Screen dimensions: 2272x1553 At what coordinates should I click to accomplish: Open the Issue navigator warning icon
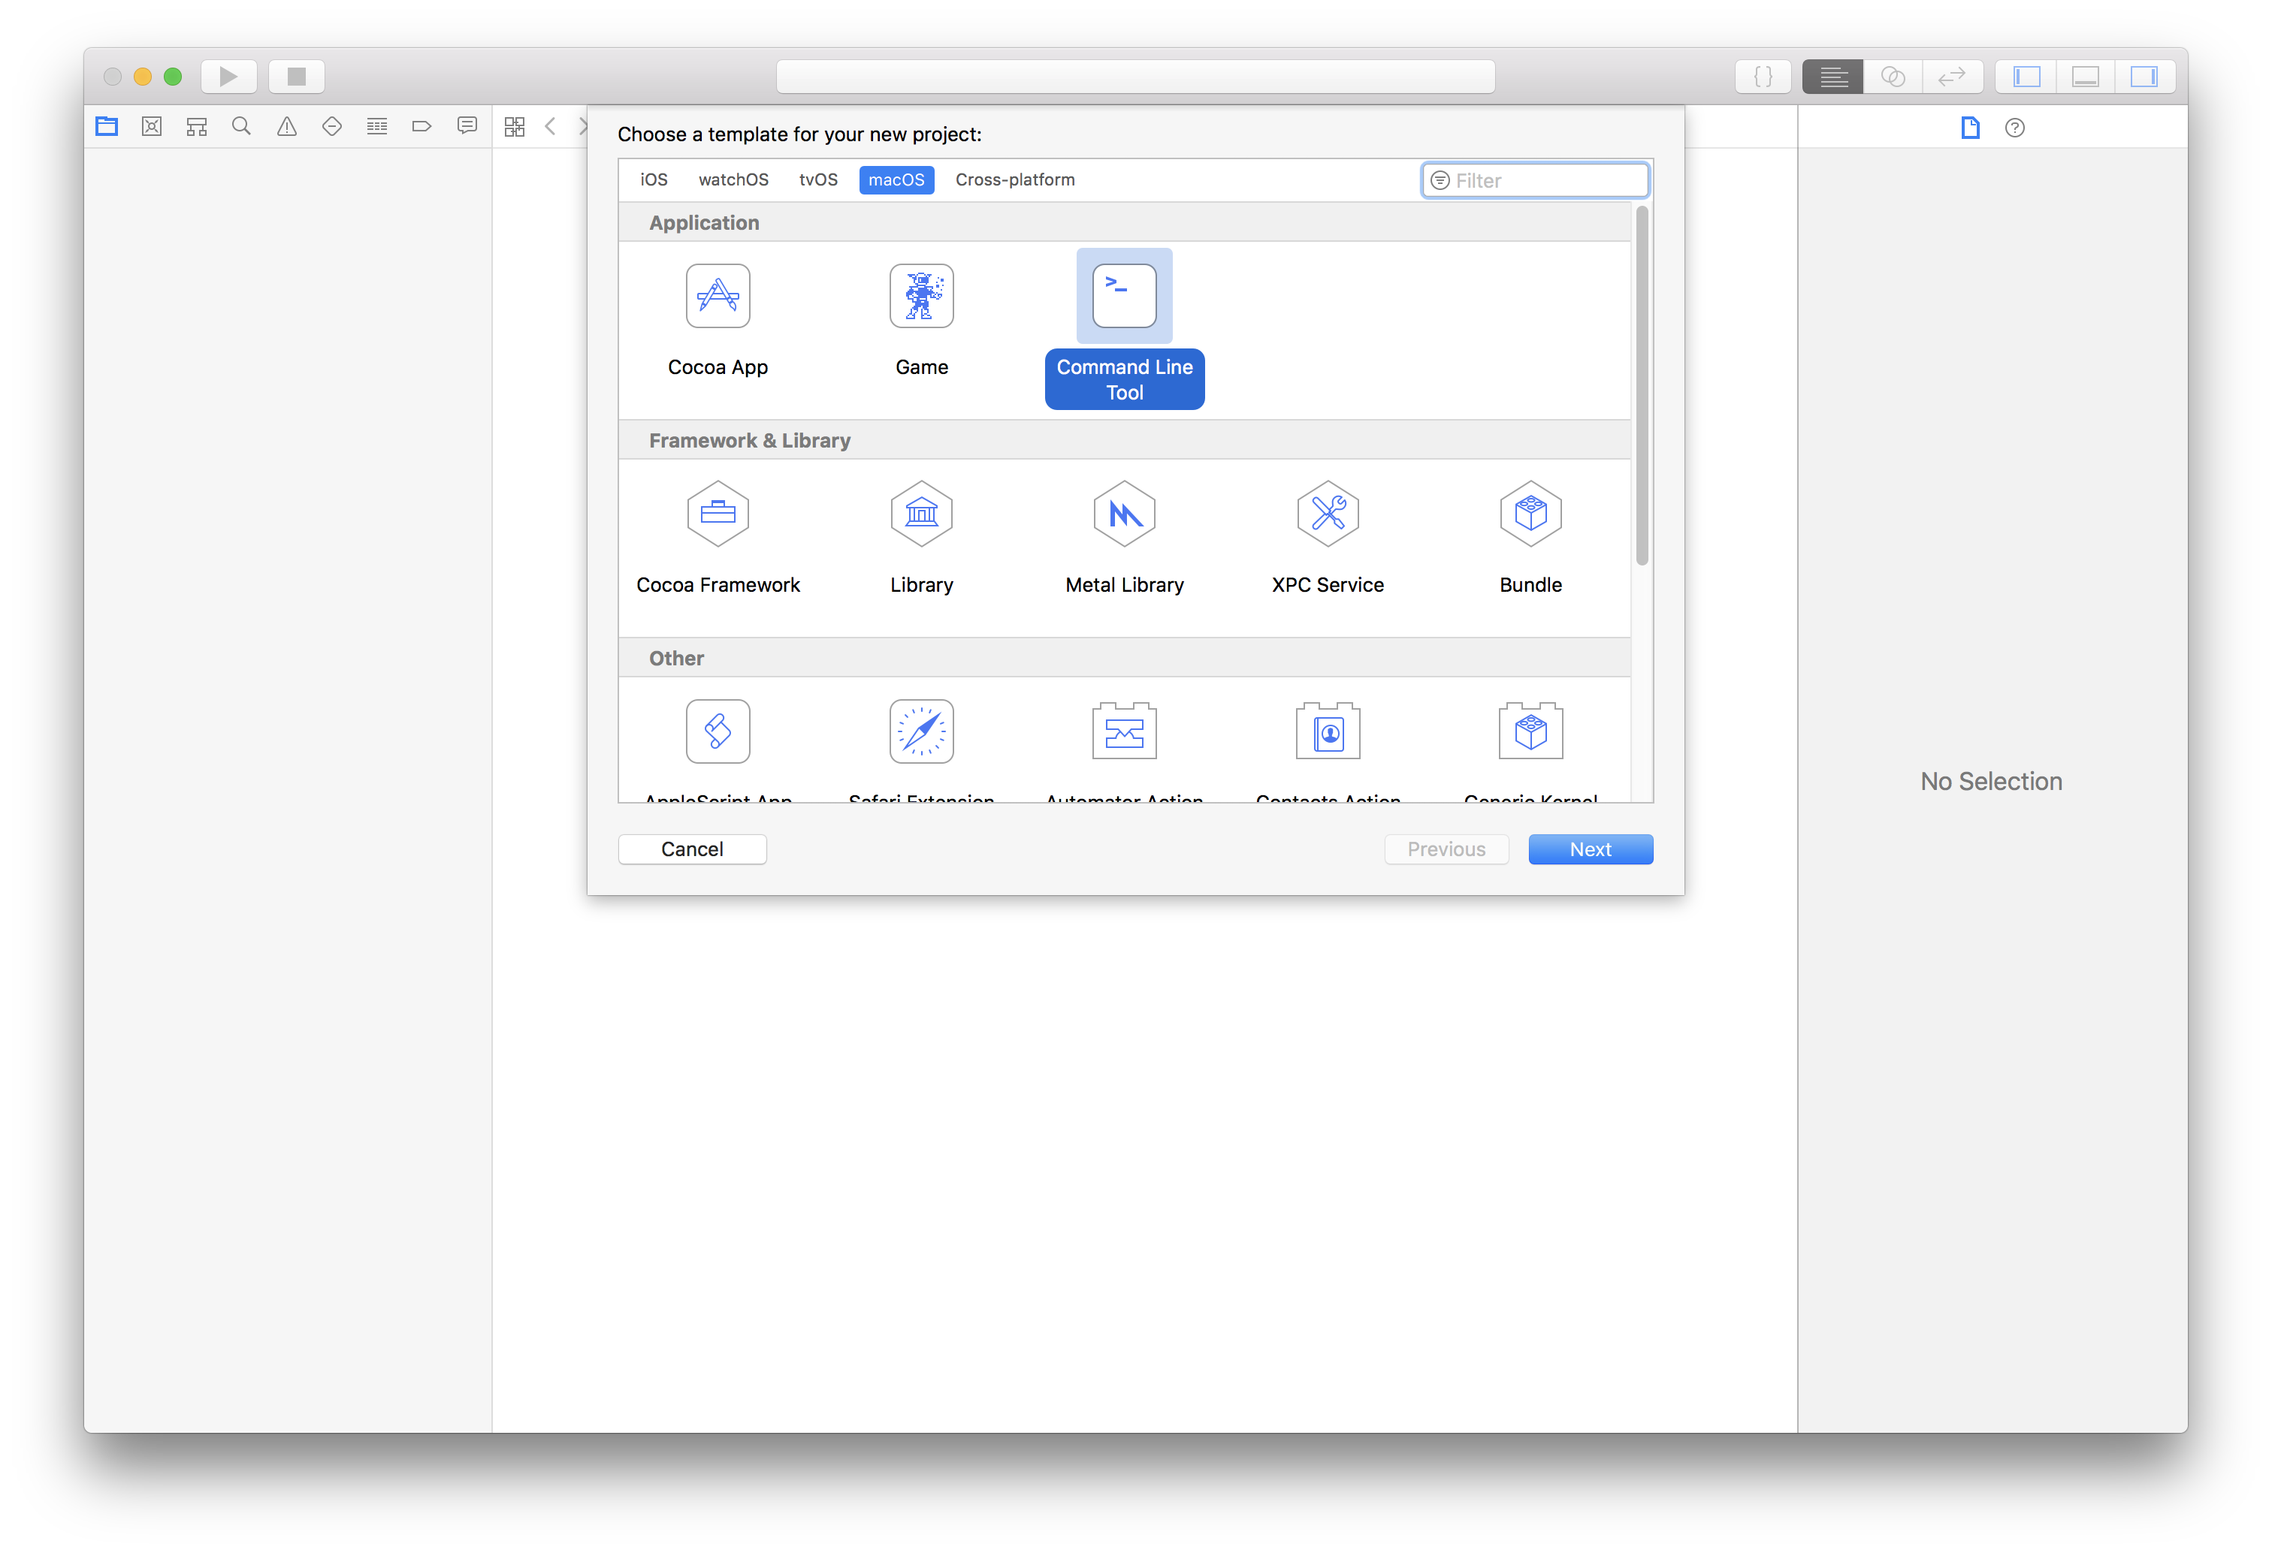(286, 127)
